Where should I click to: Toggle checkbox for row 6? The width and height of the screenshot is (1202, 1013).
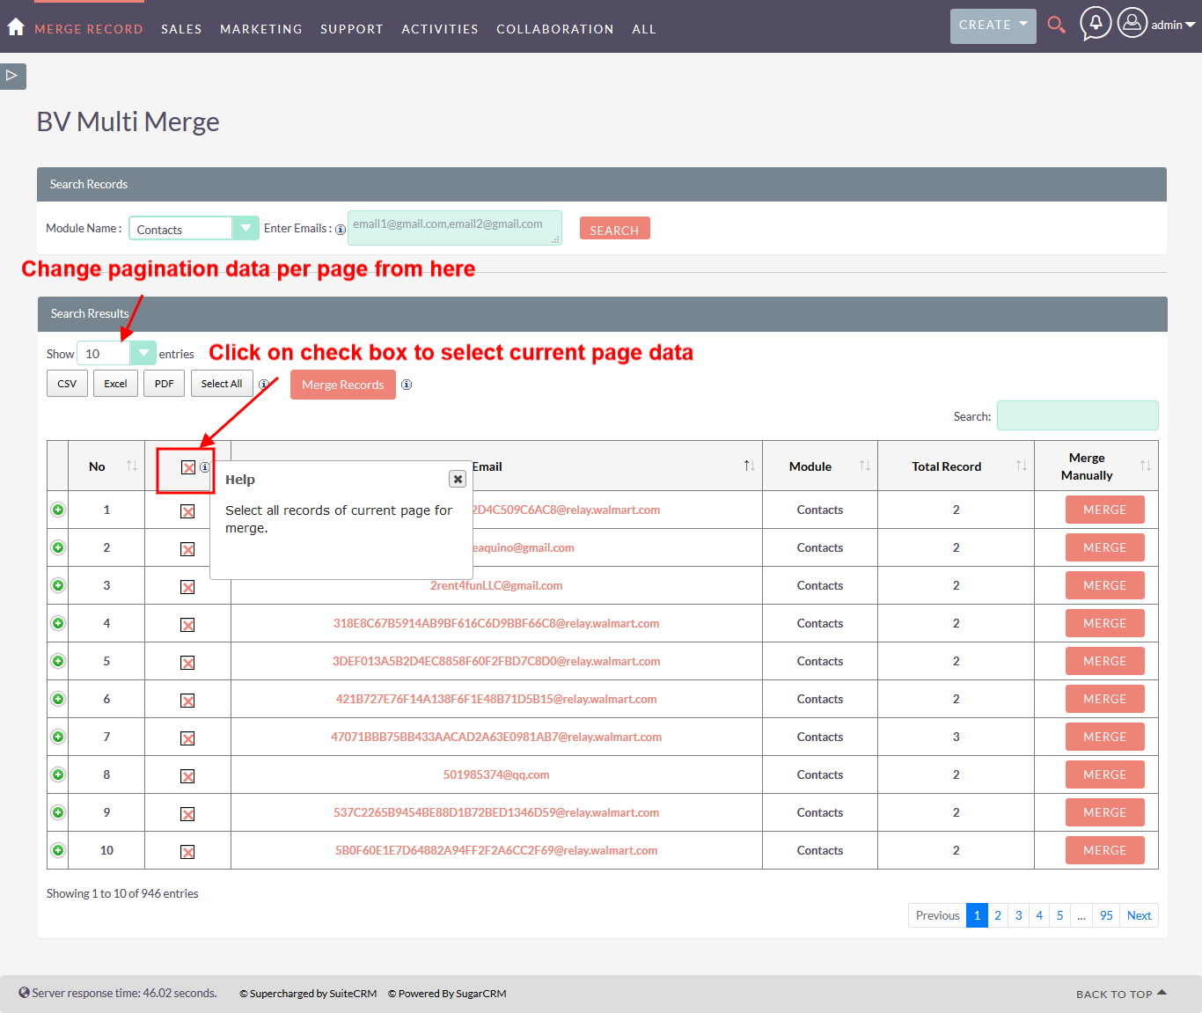187,701
